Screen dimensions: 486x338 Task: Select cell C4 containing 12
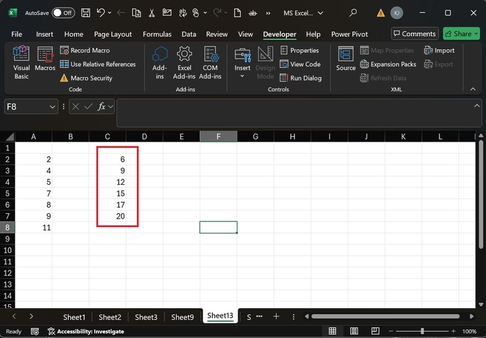coord(108,182)
